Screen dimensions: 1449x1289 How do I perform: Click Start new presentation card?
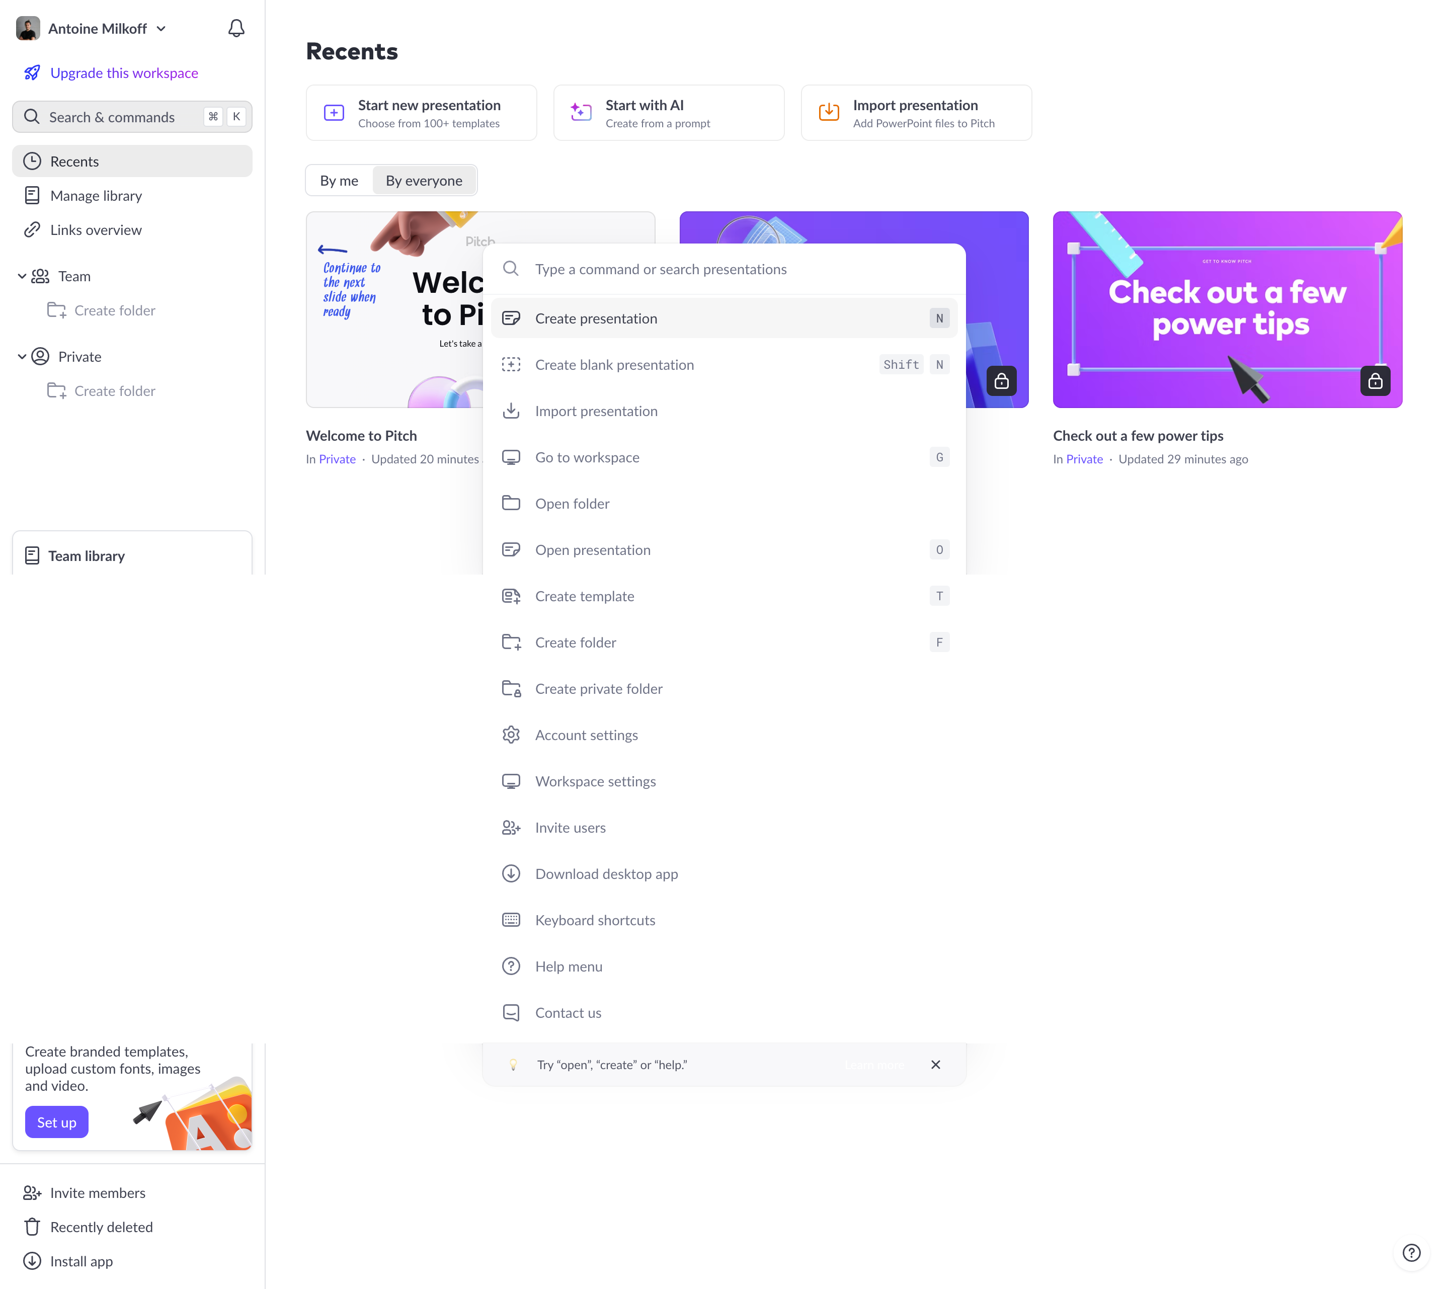pyautogui.click(x=421, y=113)
